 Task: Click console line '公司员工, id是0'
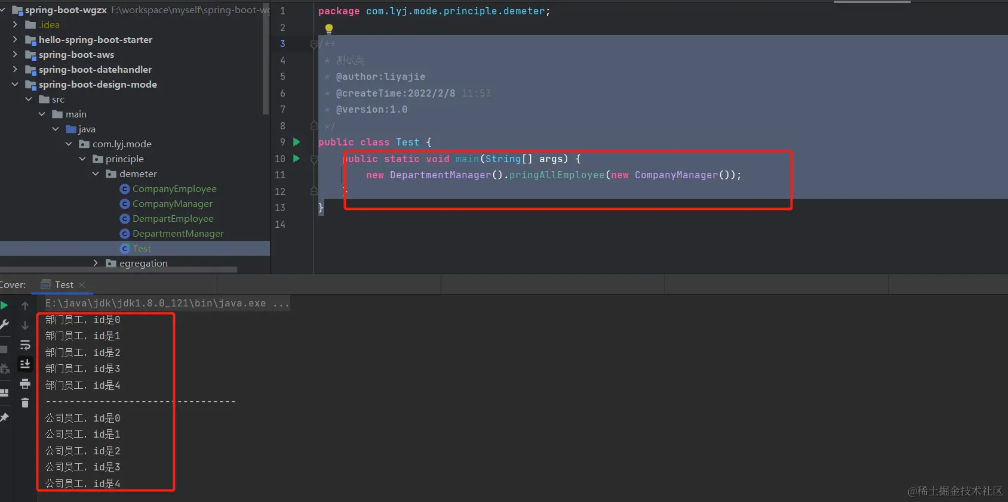click(x=83, y=418)
